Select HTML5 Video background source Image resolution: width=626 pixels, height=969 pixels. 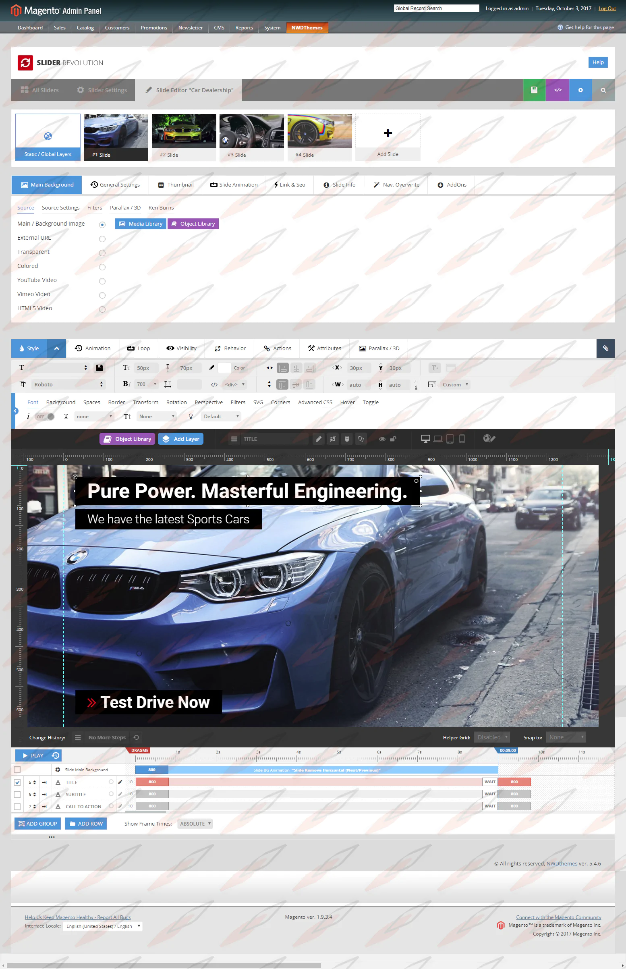pos(102,309)
